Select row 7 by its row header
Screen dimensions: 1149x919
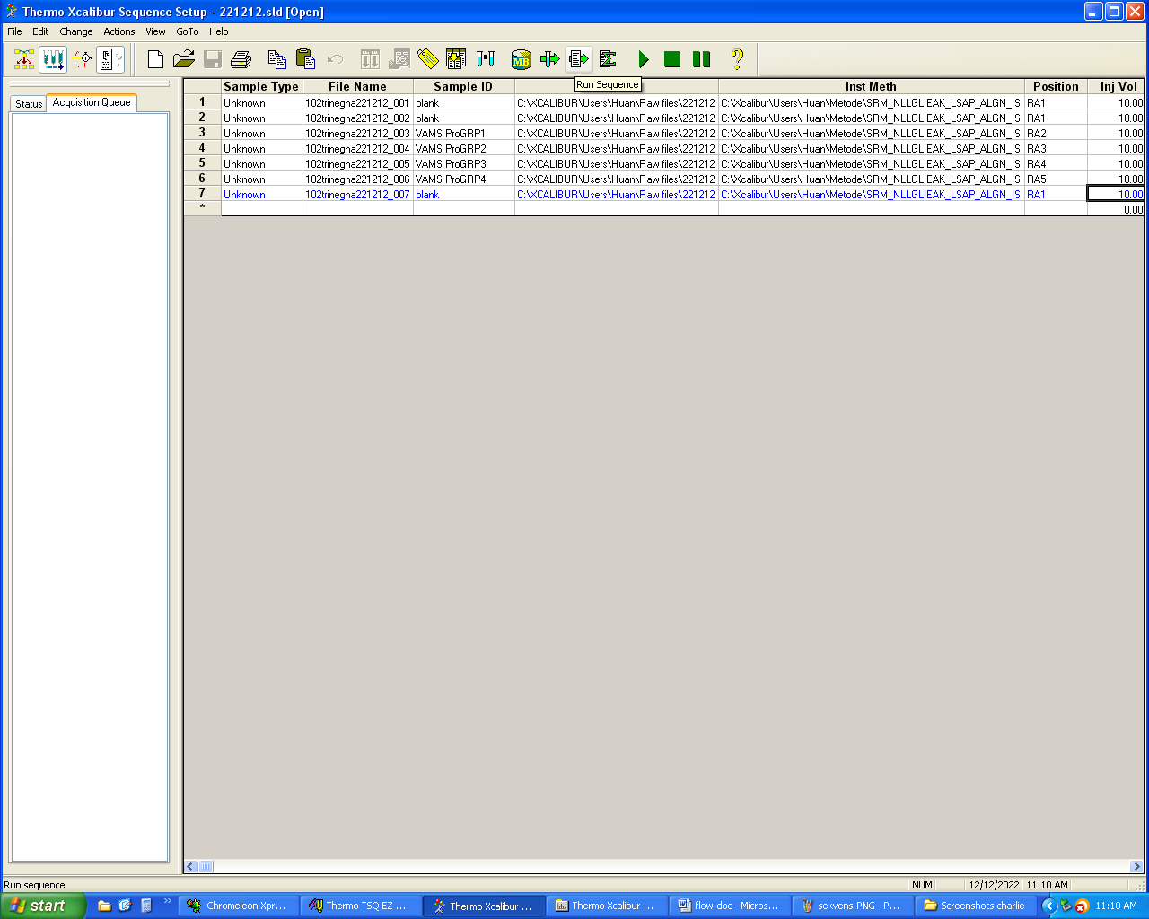(202, 194)
